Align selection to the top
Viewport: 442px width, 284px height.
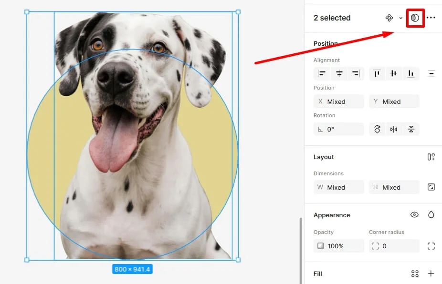coord(377,73)
